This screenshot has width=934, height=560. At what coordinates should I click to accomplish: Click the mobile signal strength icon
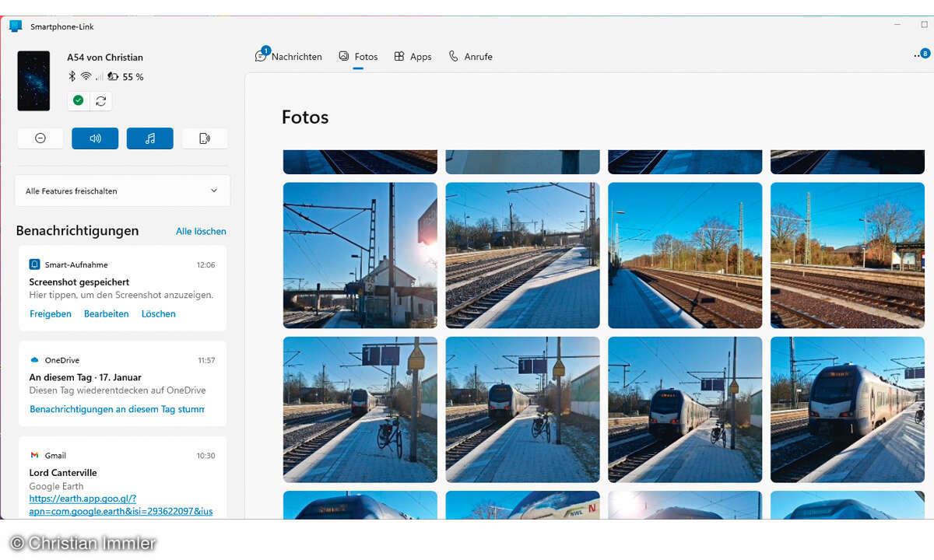coord(99,77)
